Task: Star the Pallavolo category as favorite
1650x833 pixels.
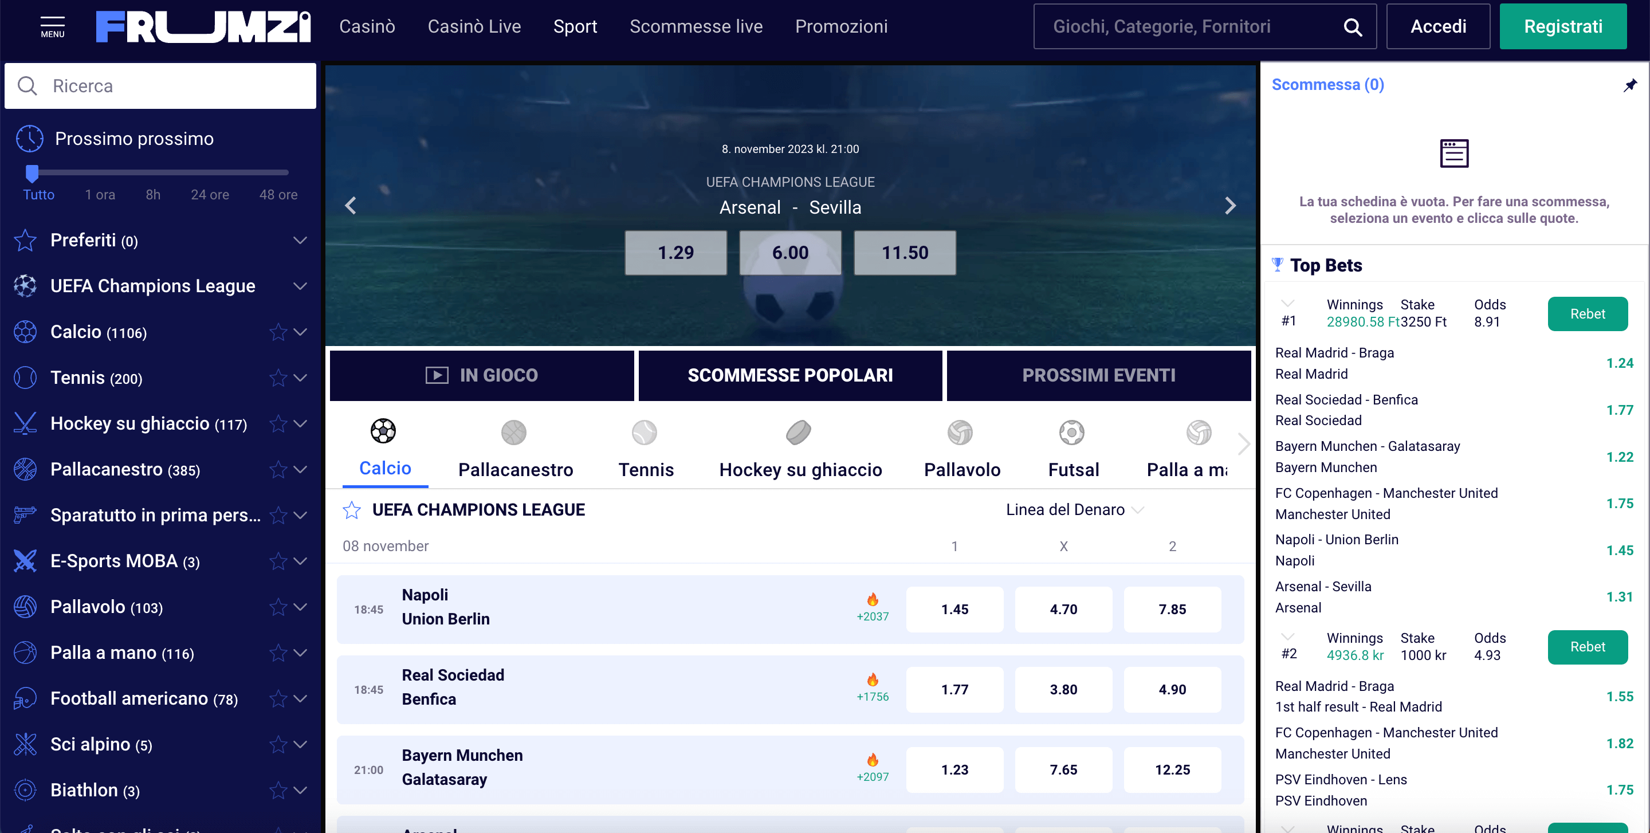Action: coord(277,607)
